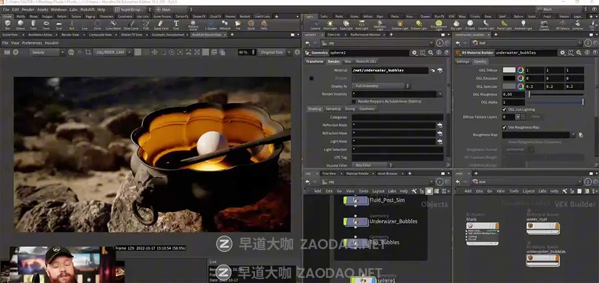Click the OGL Roughness value field

514,94
